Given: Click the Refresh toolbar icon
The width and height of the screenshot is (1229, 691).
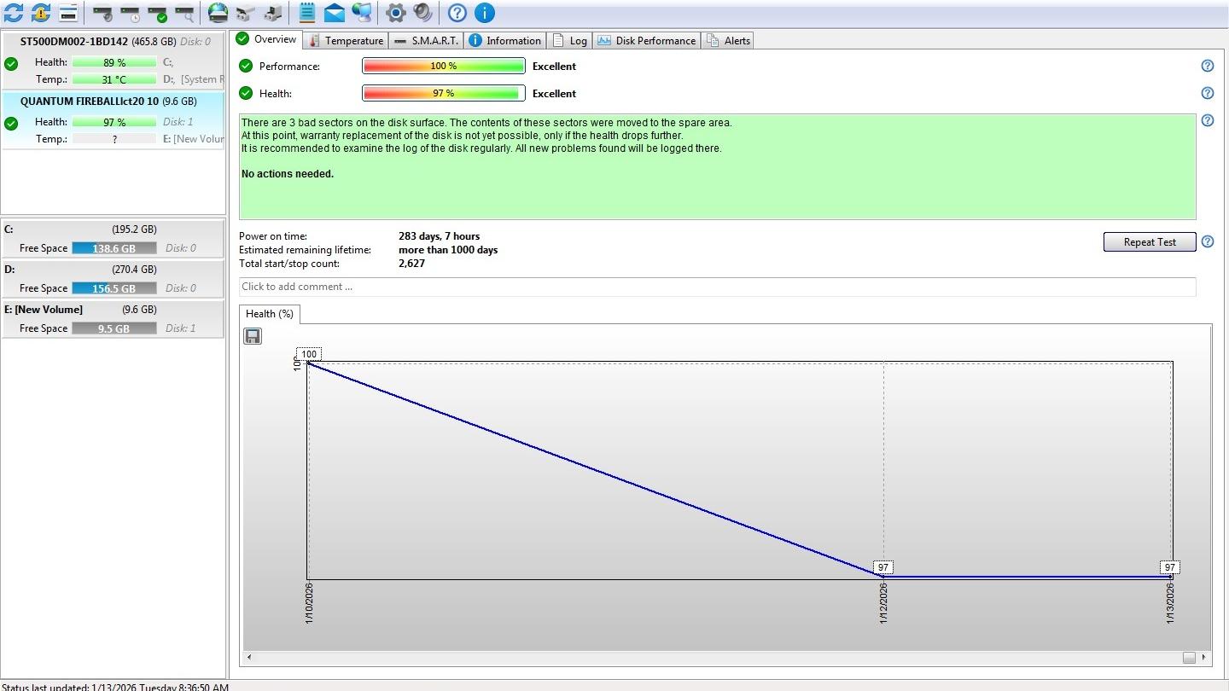Looking at the screenshot, I should pos(14,13).
